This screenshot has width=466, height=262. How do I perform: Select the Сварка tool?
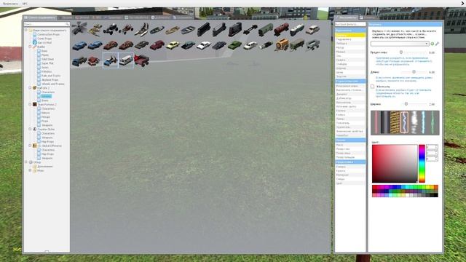pos(350,60)
